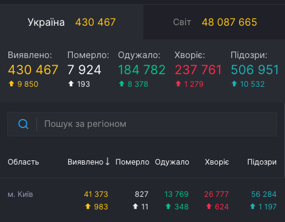Sort table by Одужало column

[172, 162]
